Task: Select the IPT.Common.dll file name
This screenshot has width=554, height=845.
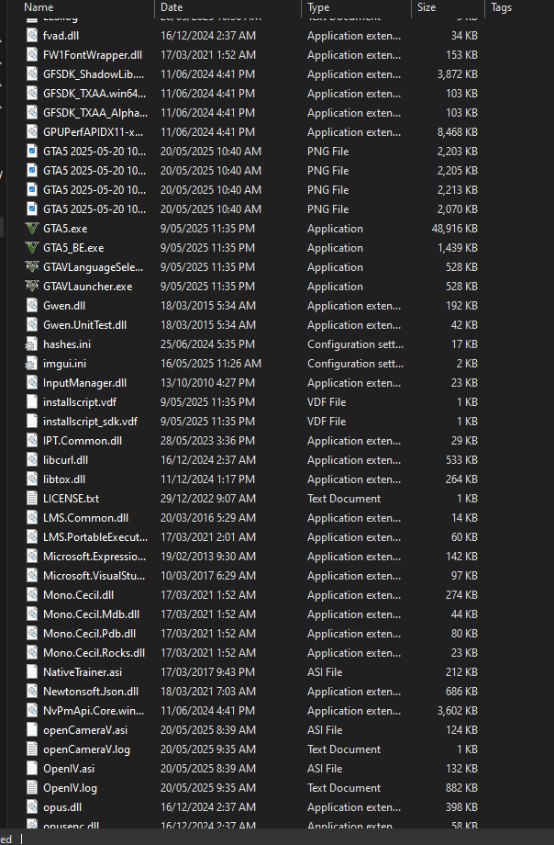Action: pyautogui.click(x=83, y=441)
